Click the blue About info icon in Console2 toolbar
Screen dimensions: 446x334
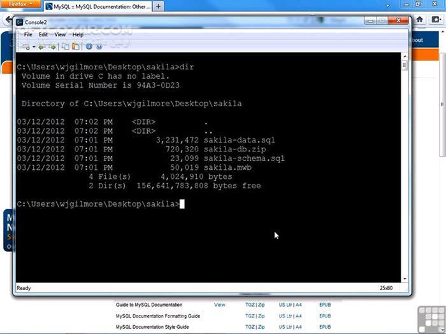click(x=89, y=46)
